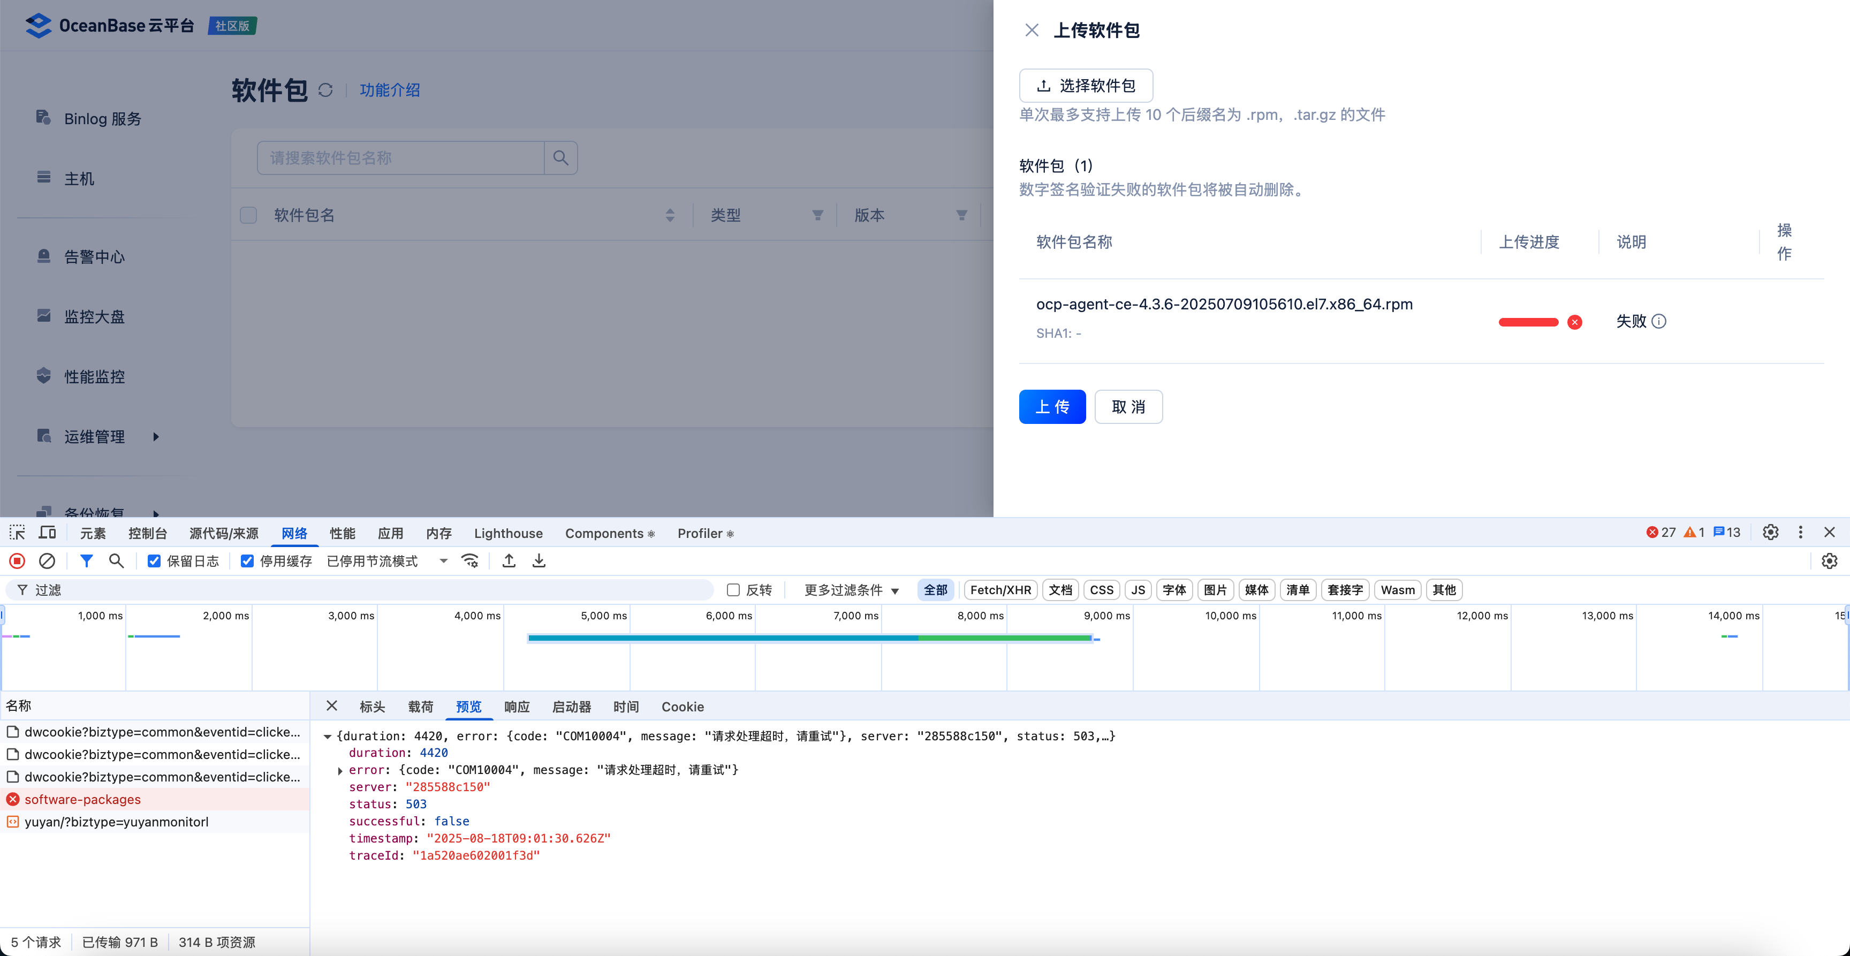Check the select-all packages checkbox
The image size is (1850, 956).
[x=248, y=215]
